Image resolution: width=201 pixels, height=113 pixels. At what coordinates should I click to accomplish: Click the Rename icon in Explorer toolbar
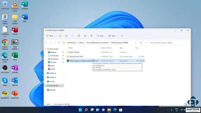pos(79,36)
